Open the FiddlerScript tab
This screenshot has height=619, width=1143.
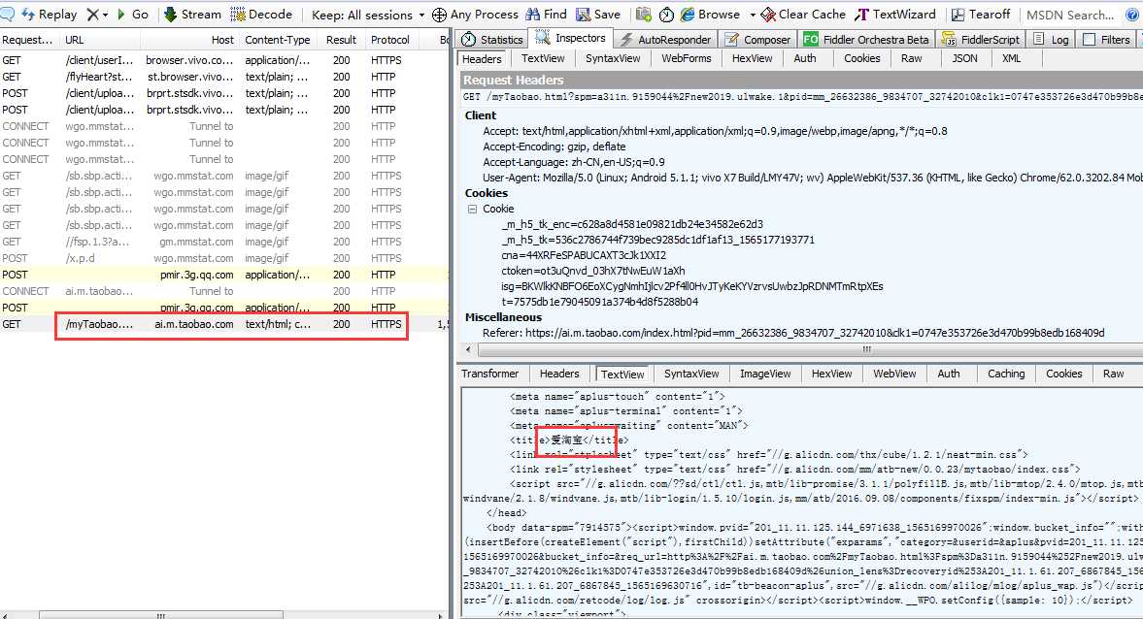point(981,40)
